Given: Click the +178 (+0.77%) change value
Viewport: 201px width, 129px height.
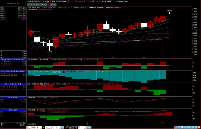Looking at the screenshot, I should coord(122,2).
